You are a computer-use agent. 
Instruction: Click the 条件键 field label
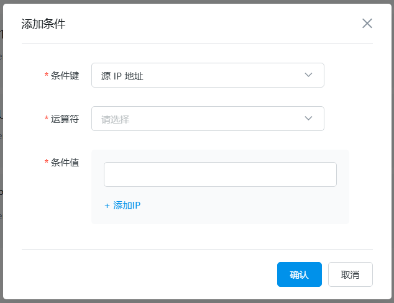point(65,76)
